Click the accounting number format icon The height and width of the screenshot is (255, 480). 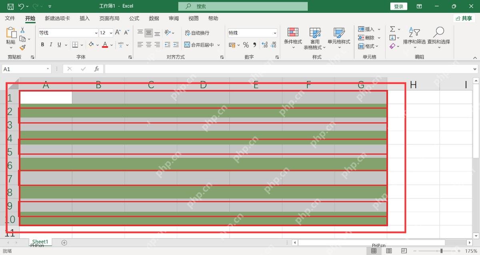tap(232, 45)
